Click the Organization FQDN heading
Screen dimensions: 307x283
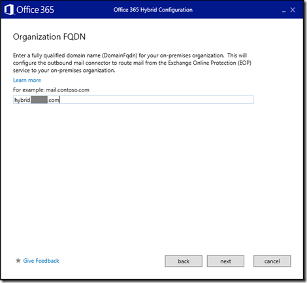(x=49, y=37)
